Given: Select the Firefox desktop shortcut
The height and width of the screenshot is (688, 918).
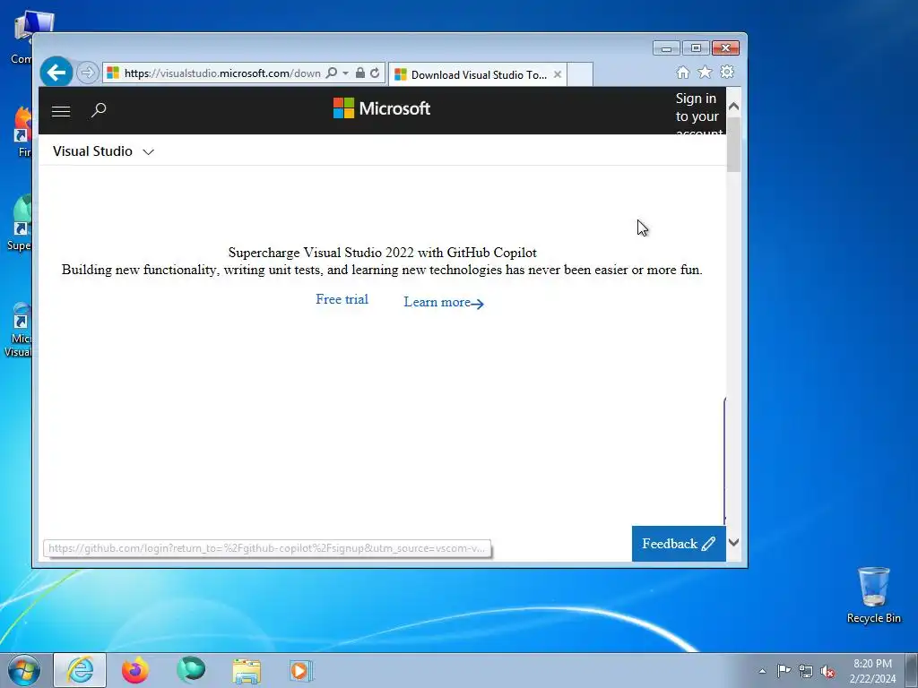Looking at the screenshot, I should (x=23, y=132).
